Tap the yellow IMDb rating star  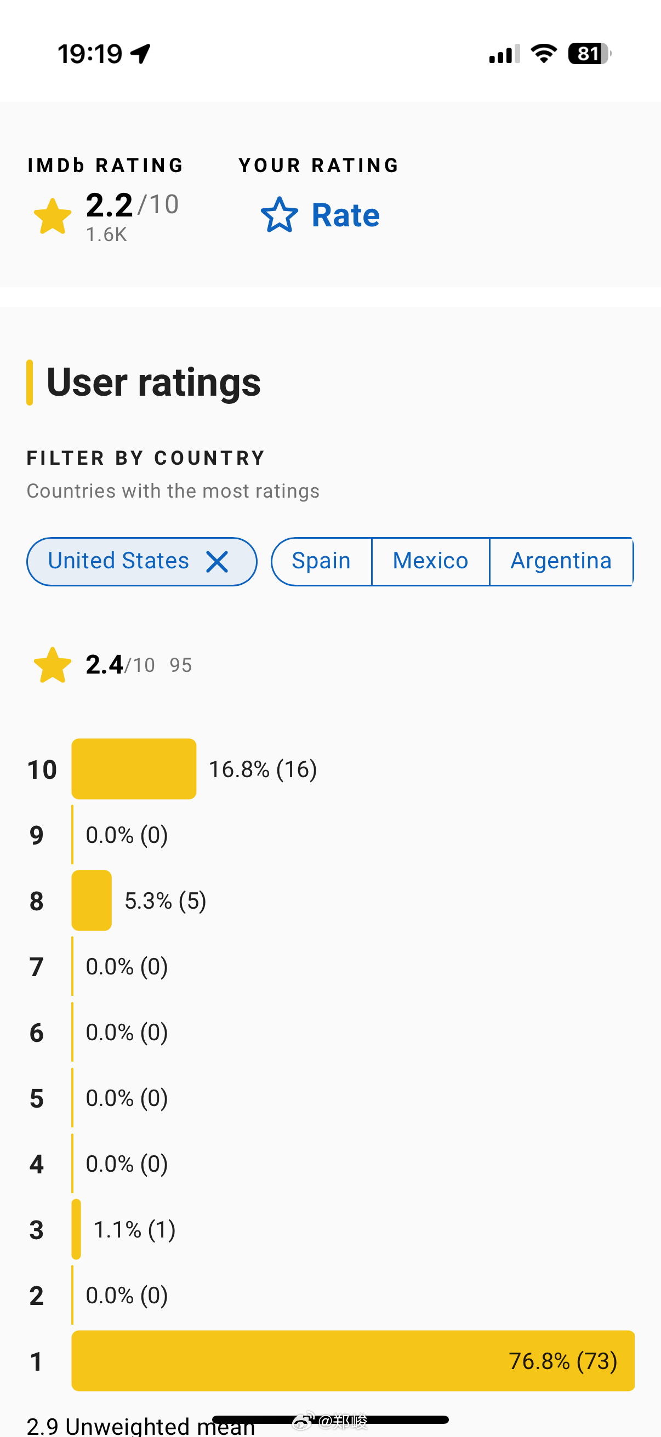click(53, 216)
